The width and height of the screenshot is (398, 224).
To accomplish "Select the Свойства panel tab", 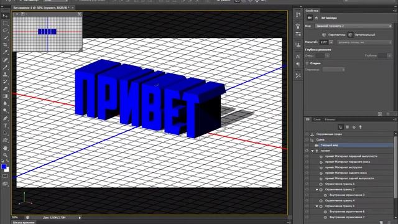I will click(x=312, y=11).
